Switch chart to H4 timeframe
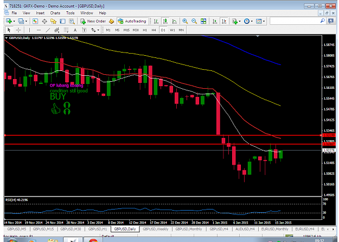 153,30
